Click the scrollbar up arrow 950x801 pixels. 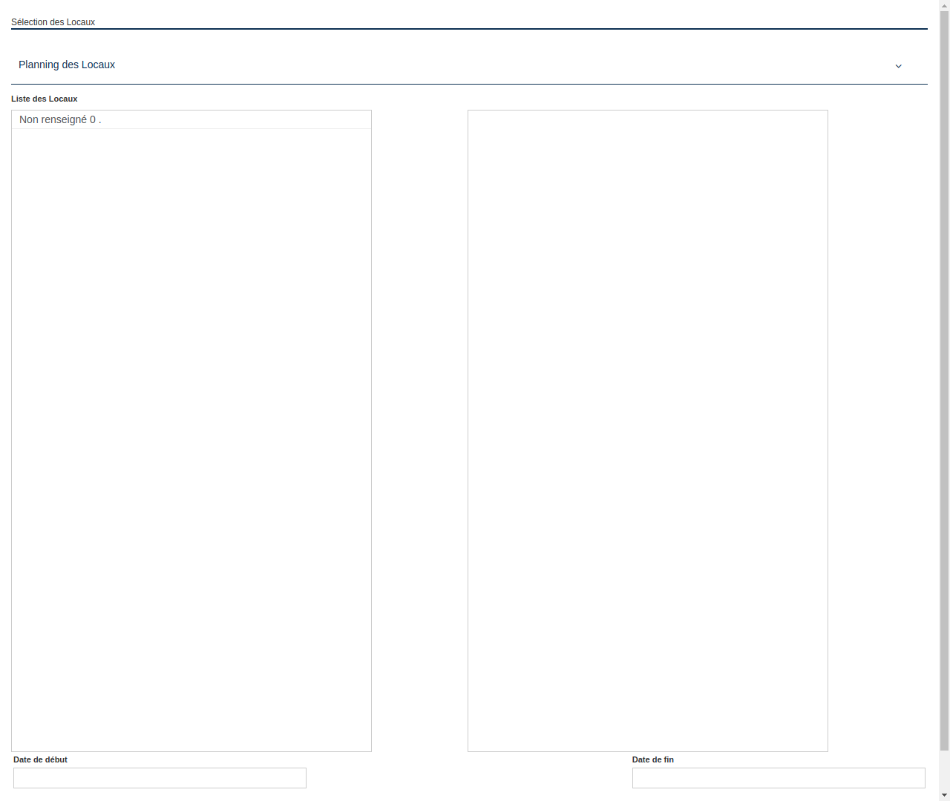944,4
